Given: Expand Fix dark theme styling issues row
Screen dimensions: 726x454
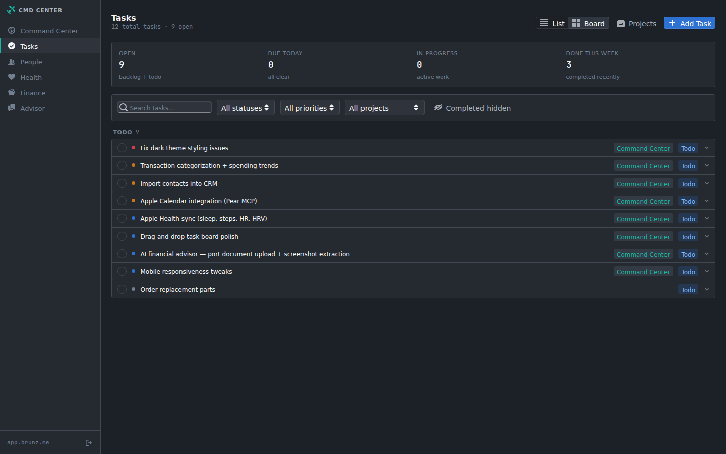Looking at the screenshot, I should pyautogui.click(x=707, y=148).
